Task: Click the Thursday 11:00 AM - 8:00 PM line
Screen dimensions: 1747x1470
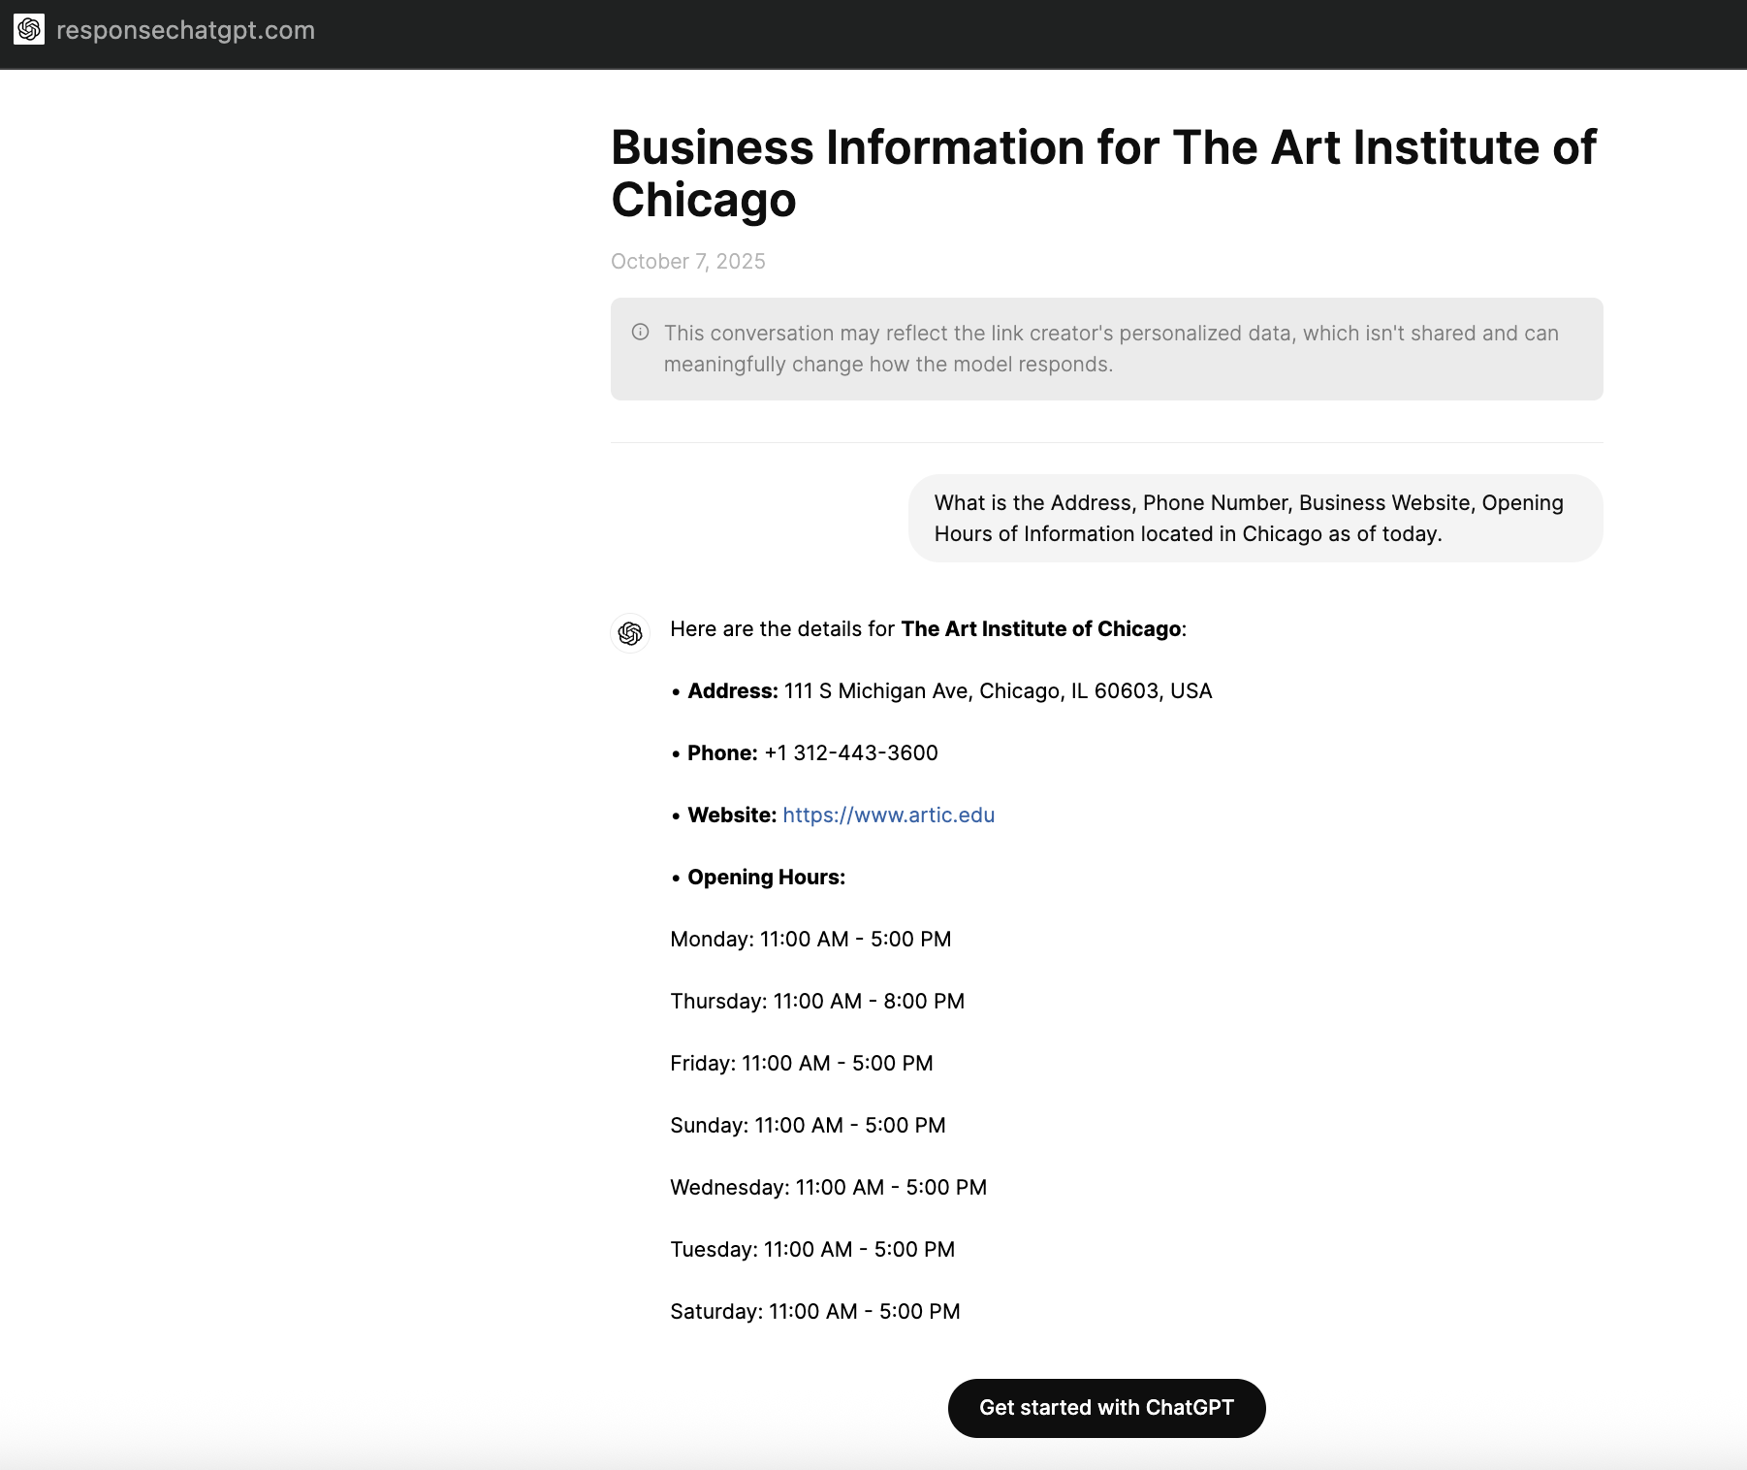Action: (x=817, y=1002)
